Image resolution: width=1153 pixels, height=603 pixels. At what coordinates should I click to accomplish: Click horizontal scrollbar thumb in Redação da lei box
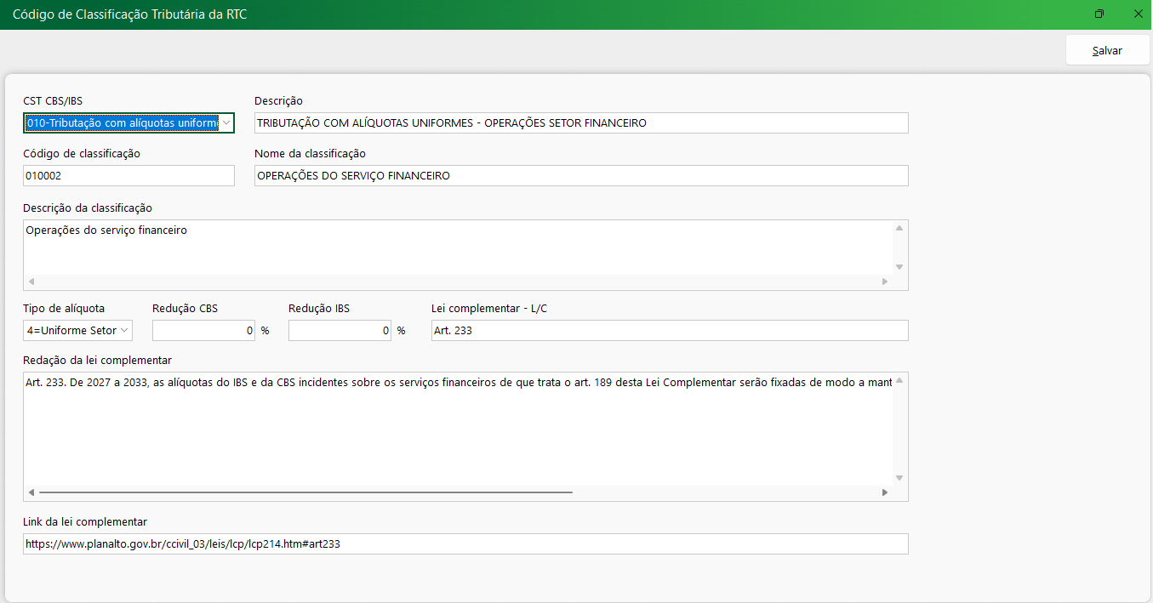pyautogui.click(x=305, y=492)
